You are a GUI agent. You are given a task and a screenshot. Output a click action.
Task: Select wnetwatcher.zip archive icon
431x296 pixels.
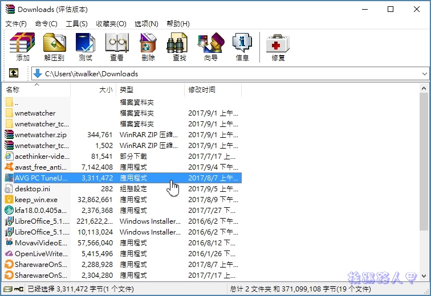pos(9,134)
